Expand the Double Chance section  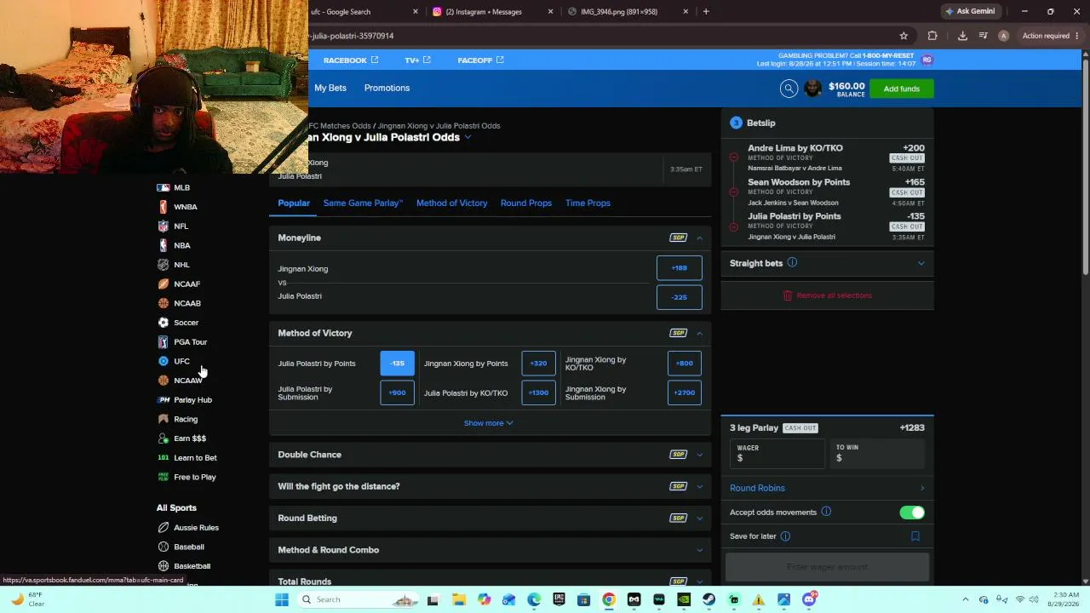point(699,455)
